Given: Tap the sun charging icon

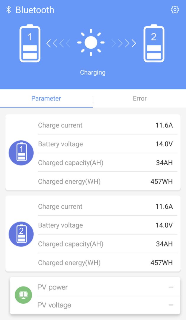Looking at the screenshot, I should click(91, 42).
